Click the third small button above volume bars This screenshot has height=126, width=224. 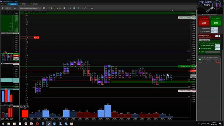[x=27, y=106]
